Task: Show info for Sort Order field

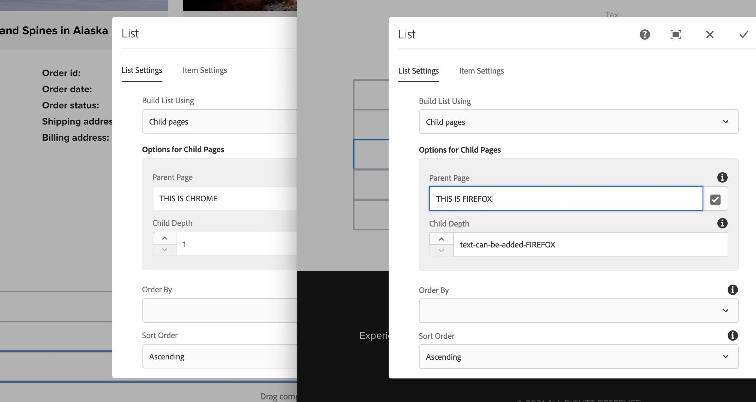Action: coord(732,336)
